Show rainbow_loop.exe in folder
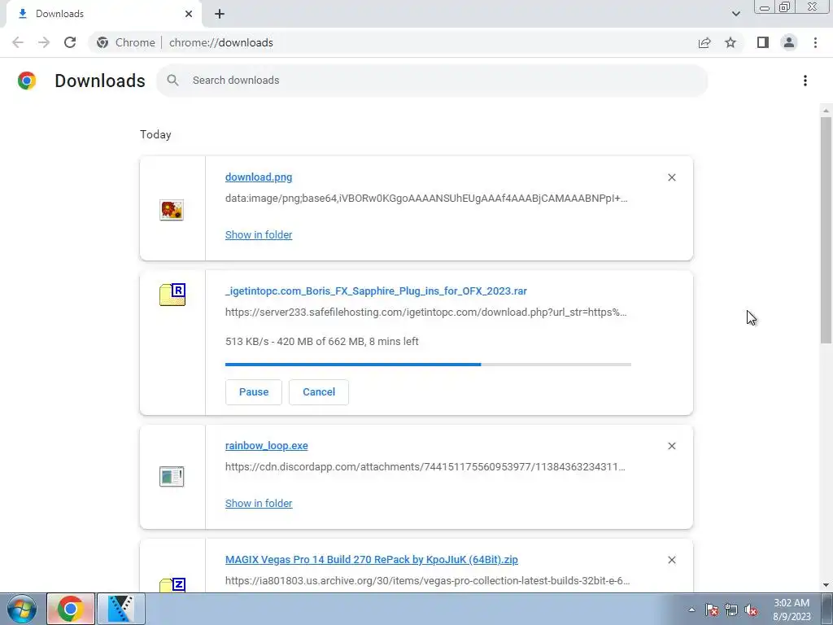This screenshot has width=833, height=625. tap(259, 503)
